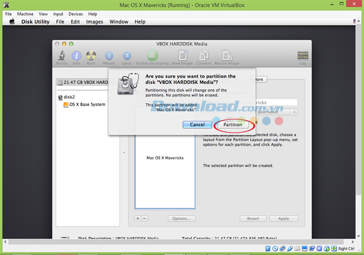Confirm with the Partition button
Screen dimensions: 364x255
point(233,125)
